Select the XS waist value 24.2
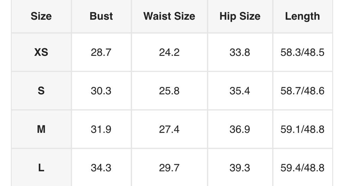 [169, 52]
